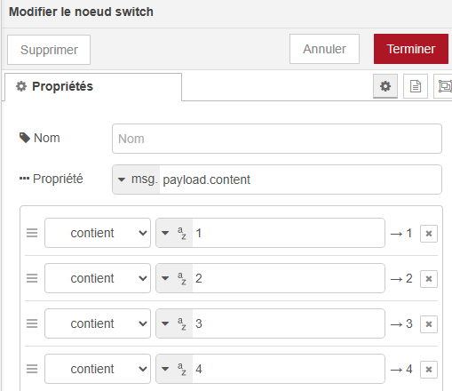This screenshot has width=452, height=391.
Task: Delete rule 2 using the x icon
Action: [x=429, y=279]
